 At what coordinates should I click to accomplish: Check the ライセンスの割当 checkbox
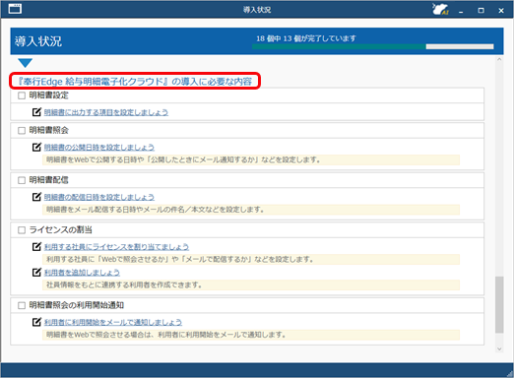pyautogui.click(x=22, y=230)
